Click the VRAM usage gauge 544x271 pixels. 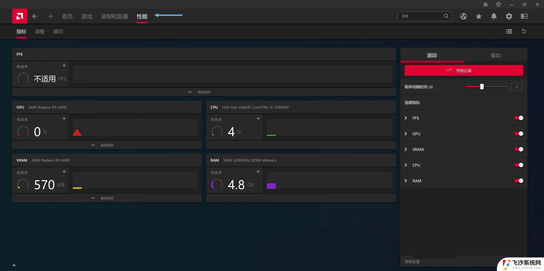[x=23, y=184]
